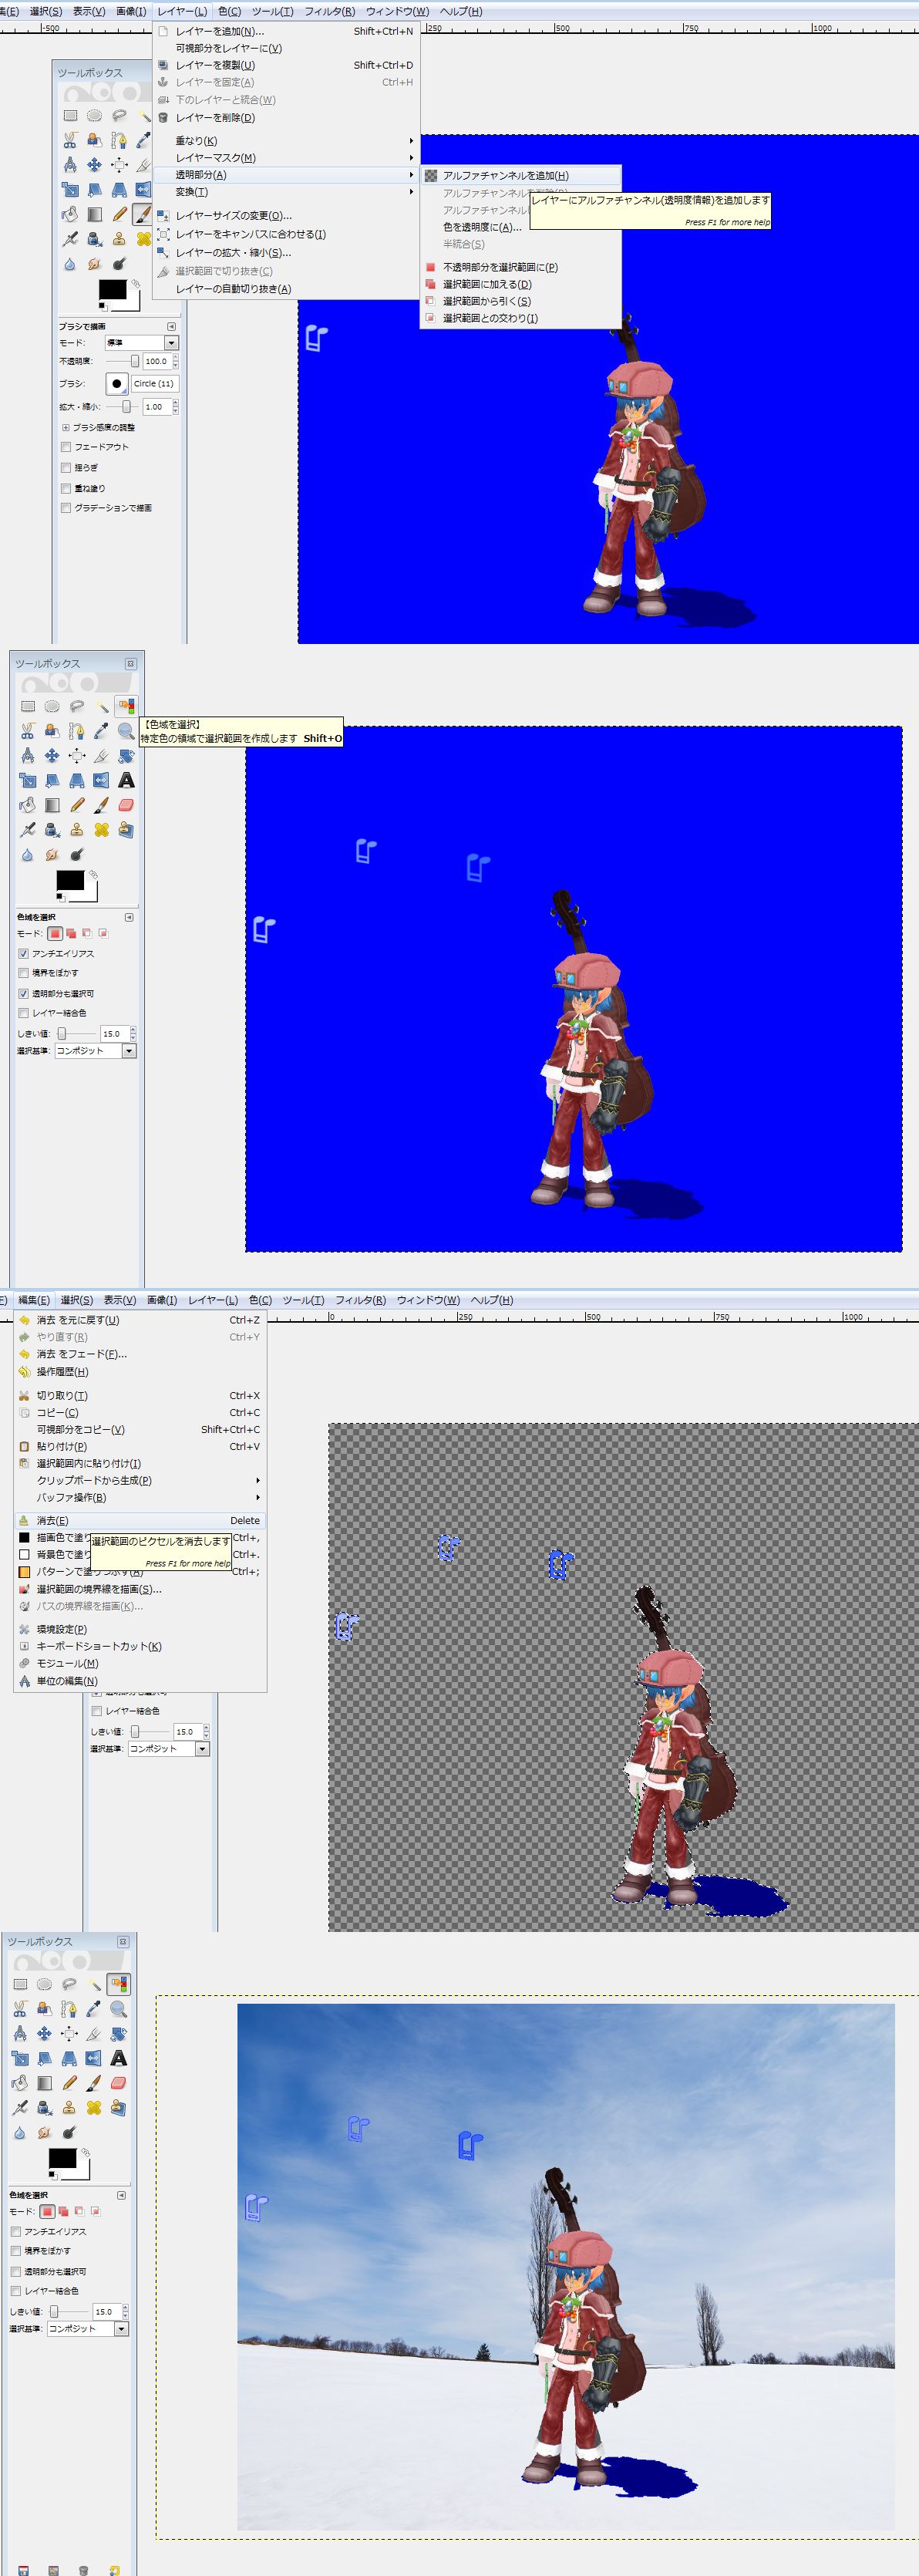Viewport: 919px width, 2576px height.
Task: Open the コンポジット dropdown below the checked アンチエイリアス options
Action: coord(95,1051)
